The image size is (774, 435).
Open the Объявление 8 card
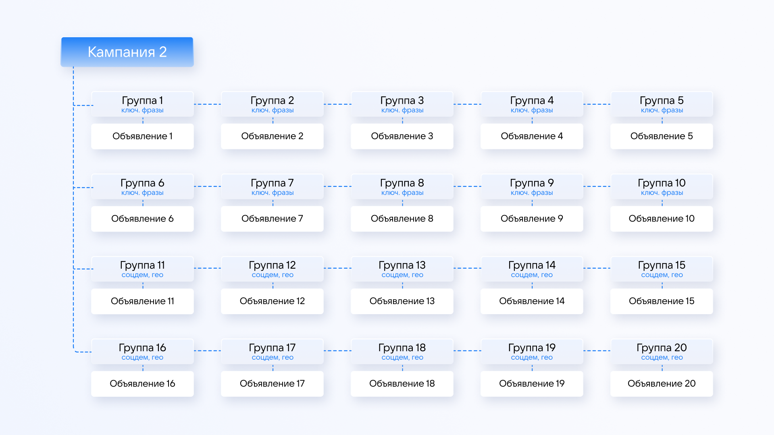(x=402, y=219)
